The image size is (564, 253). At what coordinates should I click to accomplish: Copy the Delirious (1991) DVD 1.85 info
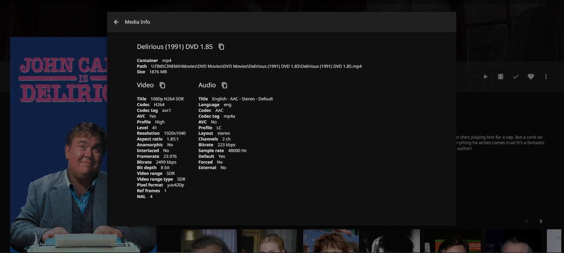[x=222, y=47]
